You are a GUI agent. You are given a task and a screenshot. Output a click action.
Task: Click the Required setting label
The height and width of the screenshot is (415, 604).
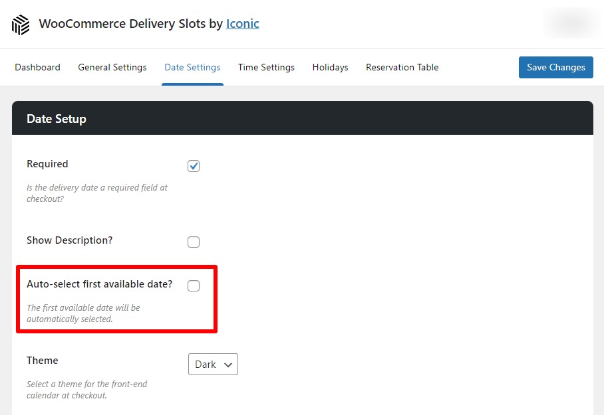[47, 163]
